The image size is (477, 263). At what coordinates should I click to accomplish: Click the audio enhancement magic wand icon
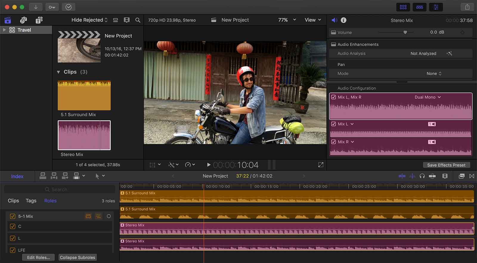coord(449,53)
